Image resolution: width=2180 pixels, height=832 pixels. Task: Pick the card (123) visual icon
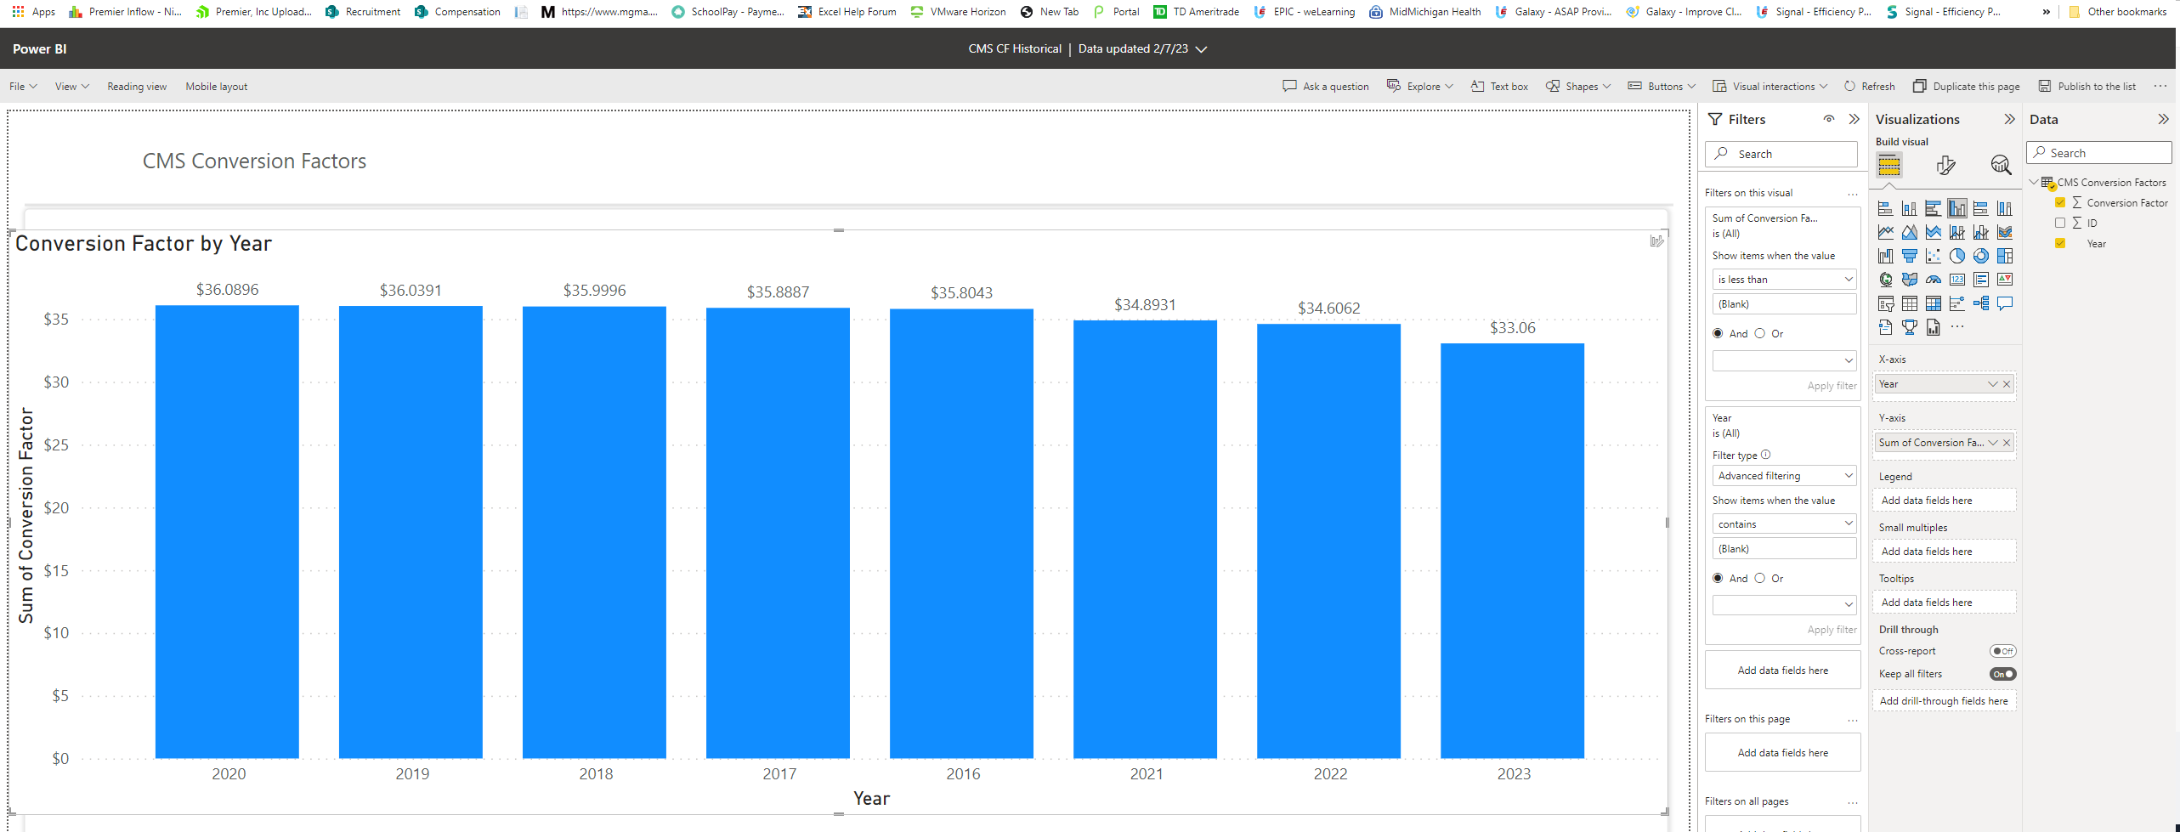coord(1956,280)
